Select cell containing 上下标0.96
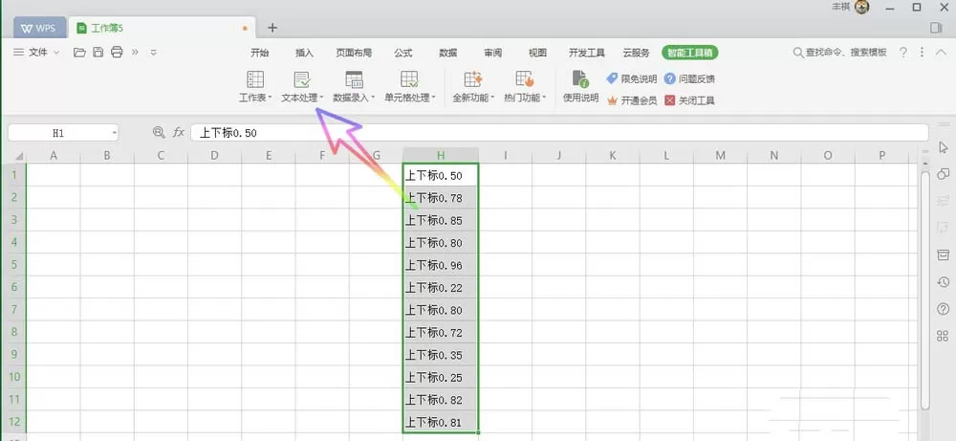Image resolution: width=956 pixels, height=441 pixels. (x=440, y=265)
